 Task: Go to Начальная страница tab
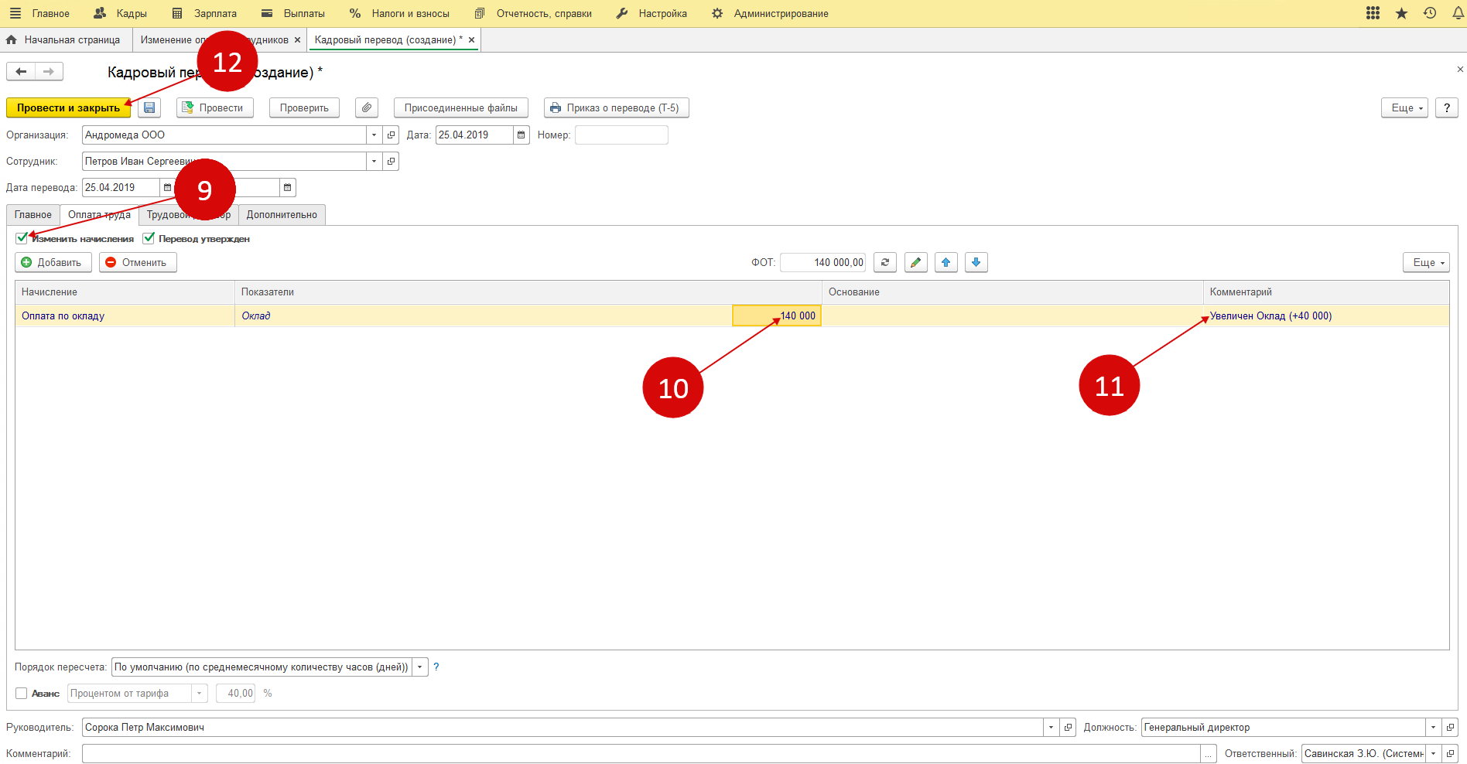tap(63, 39)
